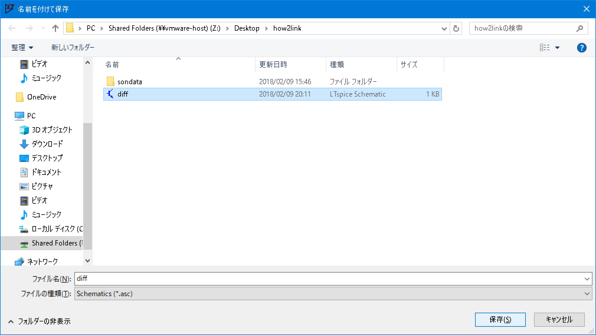Screen dimensions: 596x335
Task: Open the help button
Action: click(x=582, y=47)
